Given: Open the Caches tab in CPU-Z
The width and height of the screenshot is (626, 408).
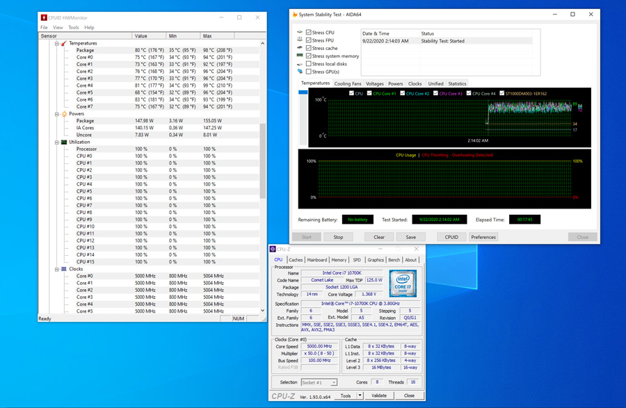Looking at the screenshot, I should (296, 260).
